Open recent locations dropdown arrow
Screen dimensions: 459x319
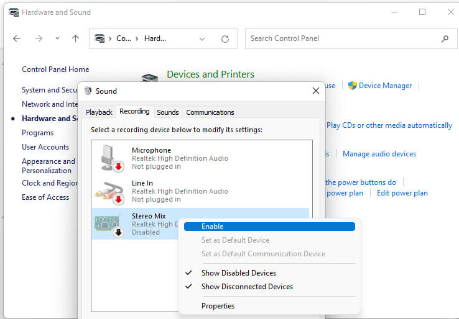click(58, 38)
